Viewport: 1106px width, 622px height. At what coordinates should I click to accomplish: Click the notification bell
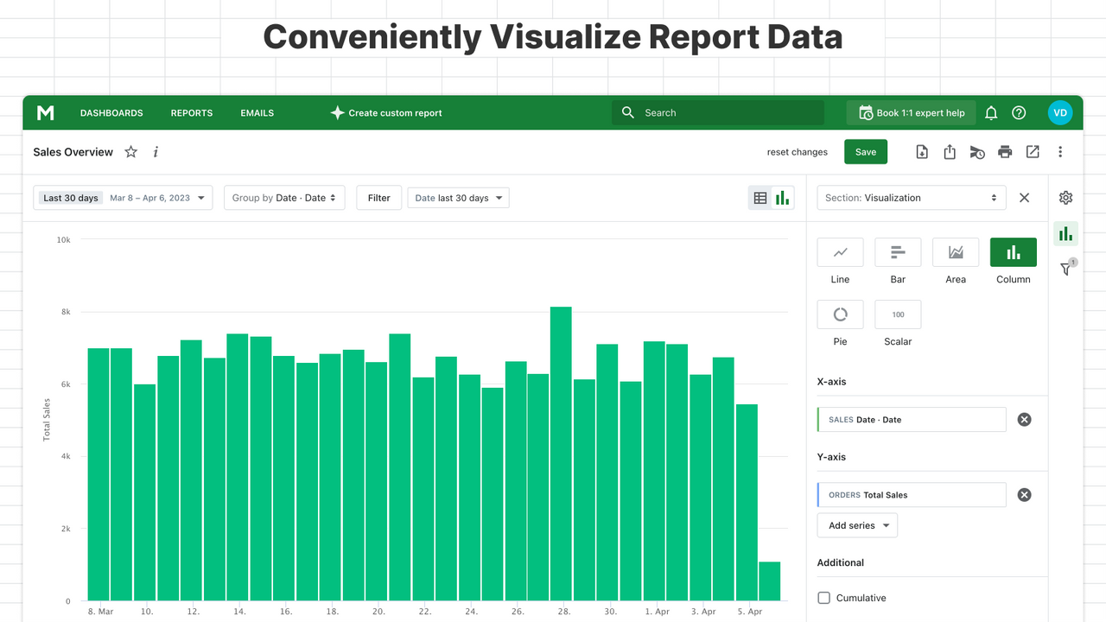point(991,112)
